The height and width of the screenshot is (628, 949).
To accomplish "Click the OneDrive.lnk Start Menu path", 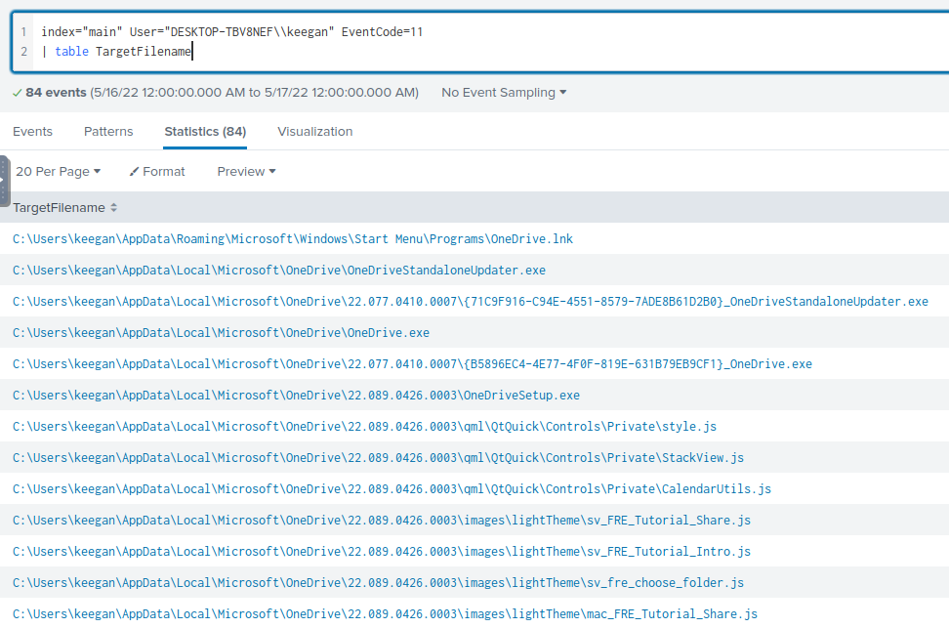I will pos(293,239).
